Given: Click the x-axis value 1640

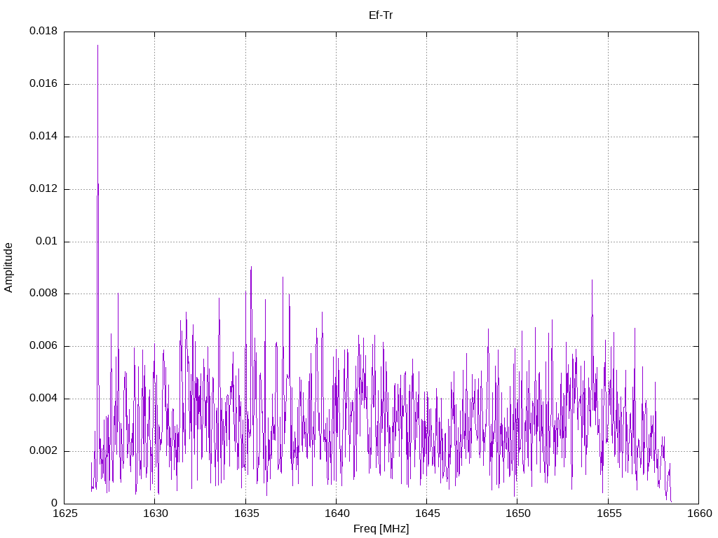Looking at the screenshot, I should [x=337, y=513].
